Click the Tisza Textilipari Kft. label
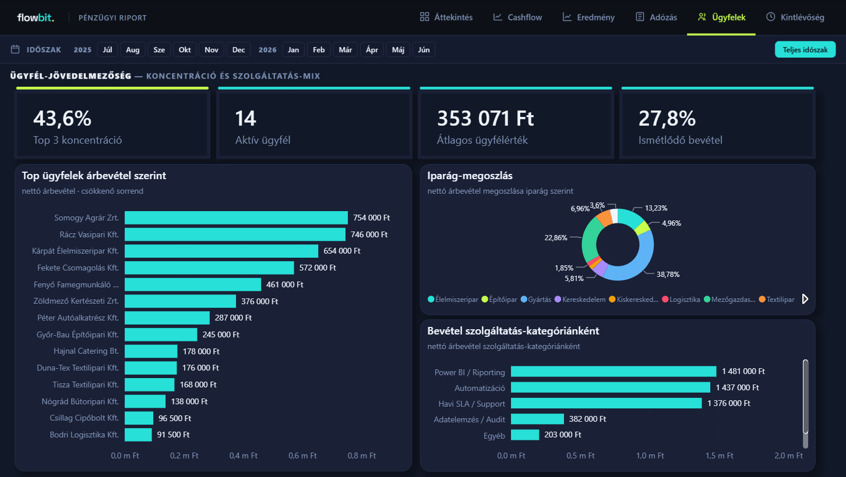This screenshot has height=477, width=846. [x=86, y=385]
